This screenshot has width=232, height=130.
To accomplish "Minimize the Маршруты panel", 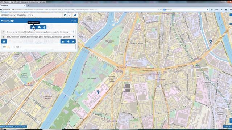I will (72, 21).
